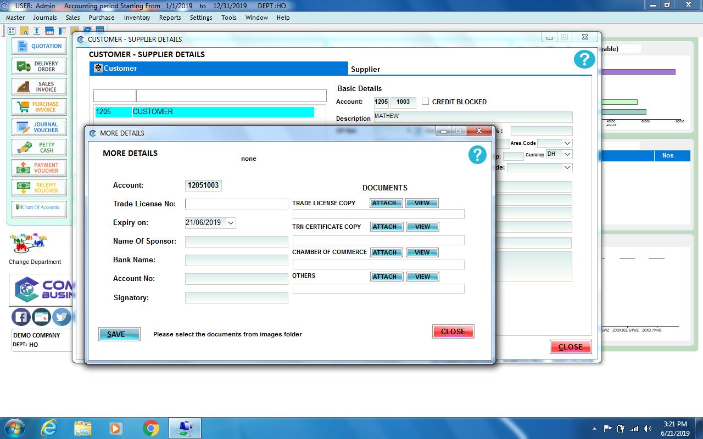Open Chart Of Accounts from sidebar
This screenshot has width=703, height=439.
pyautogui.click(x=38, y=207)
